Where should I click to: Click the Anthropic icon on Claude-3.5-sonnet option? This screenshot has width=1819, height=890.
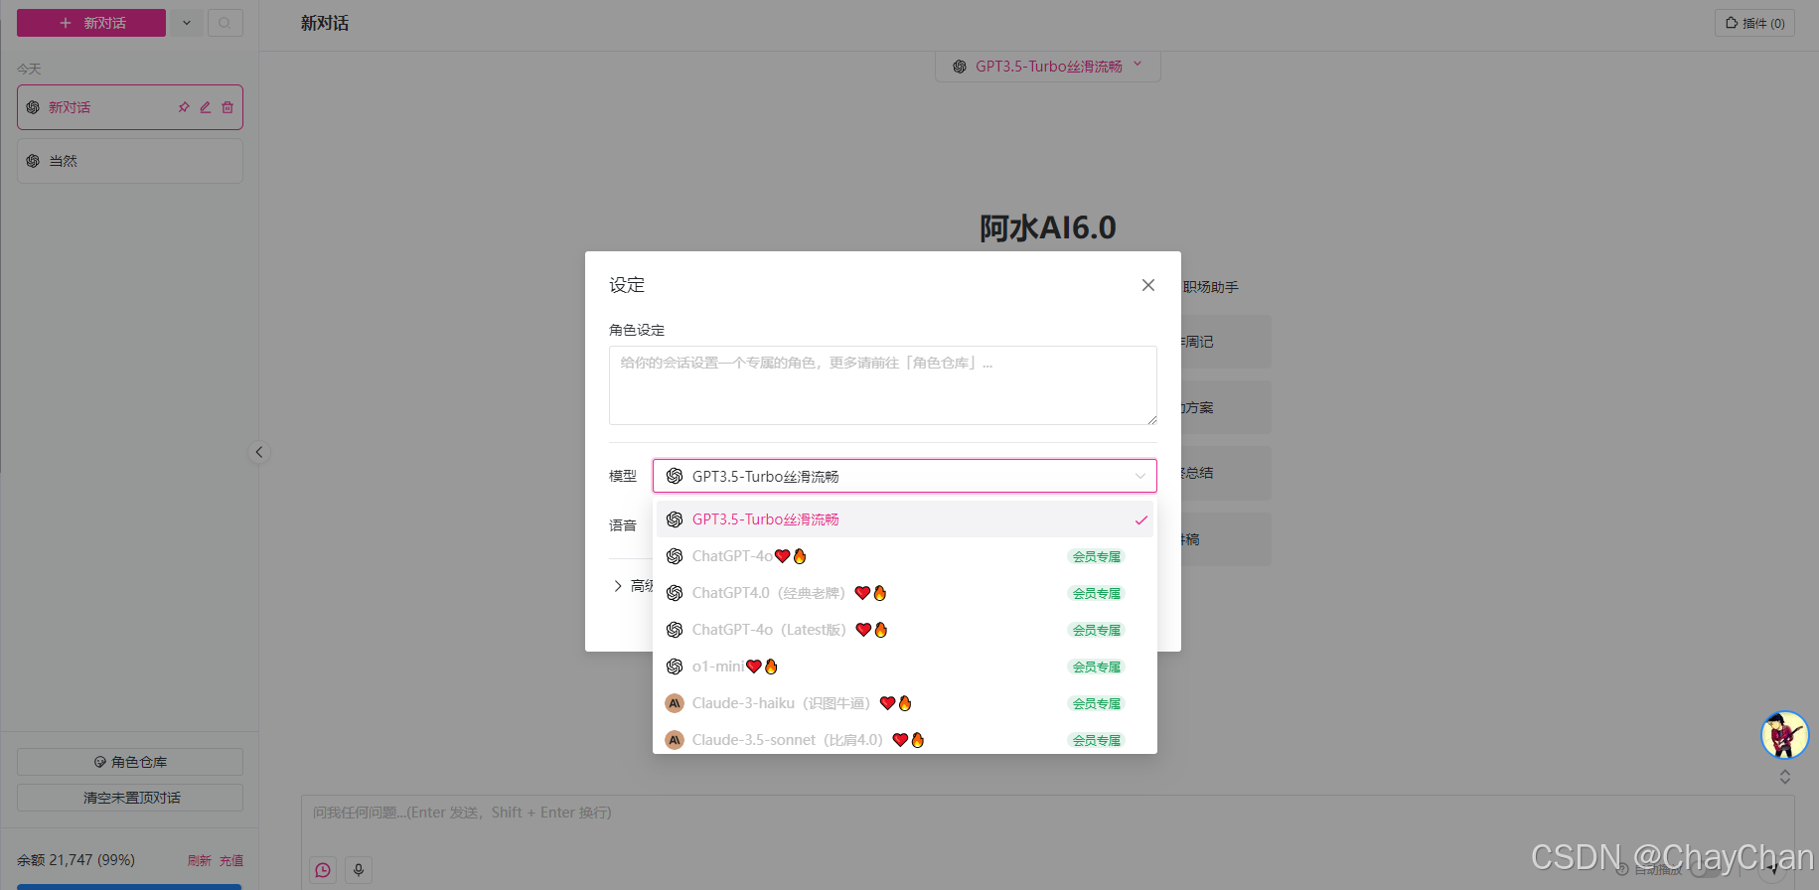(x=675, y=740)
